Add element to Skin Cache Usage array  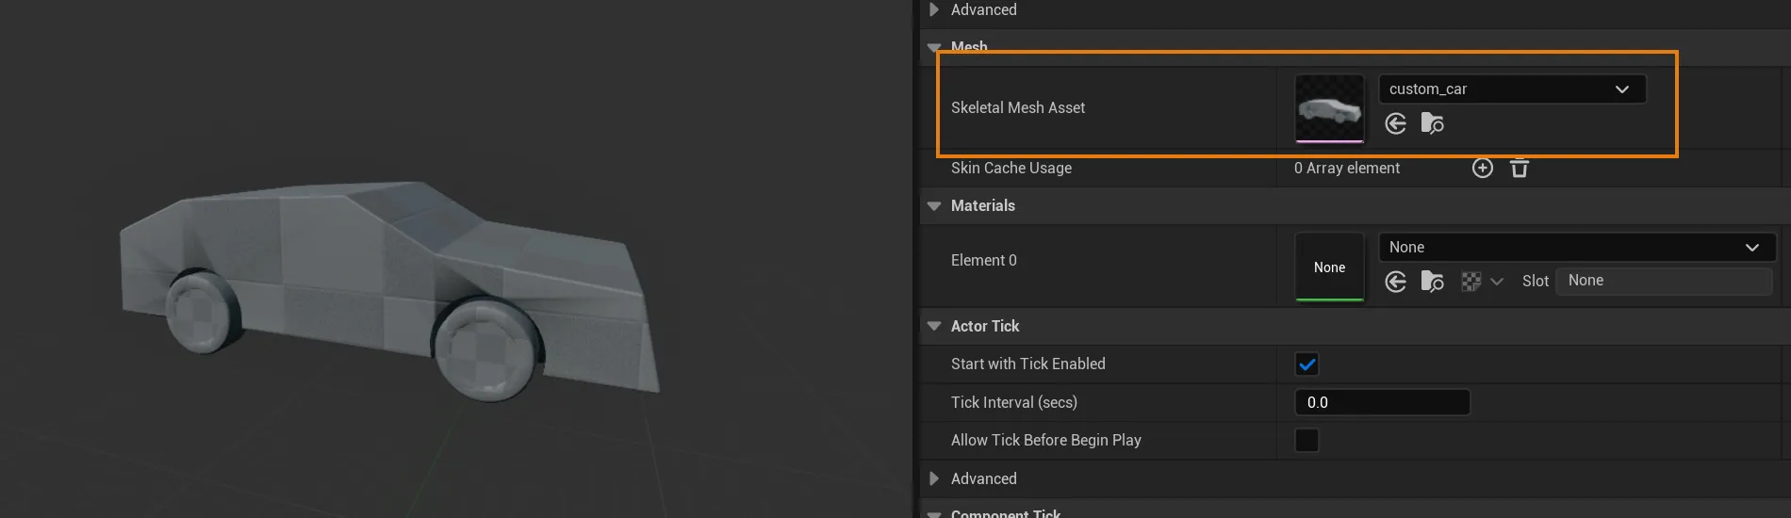[1483, 168]
